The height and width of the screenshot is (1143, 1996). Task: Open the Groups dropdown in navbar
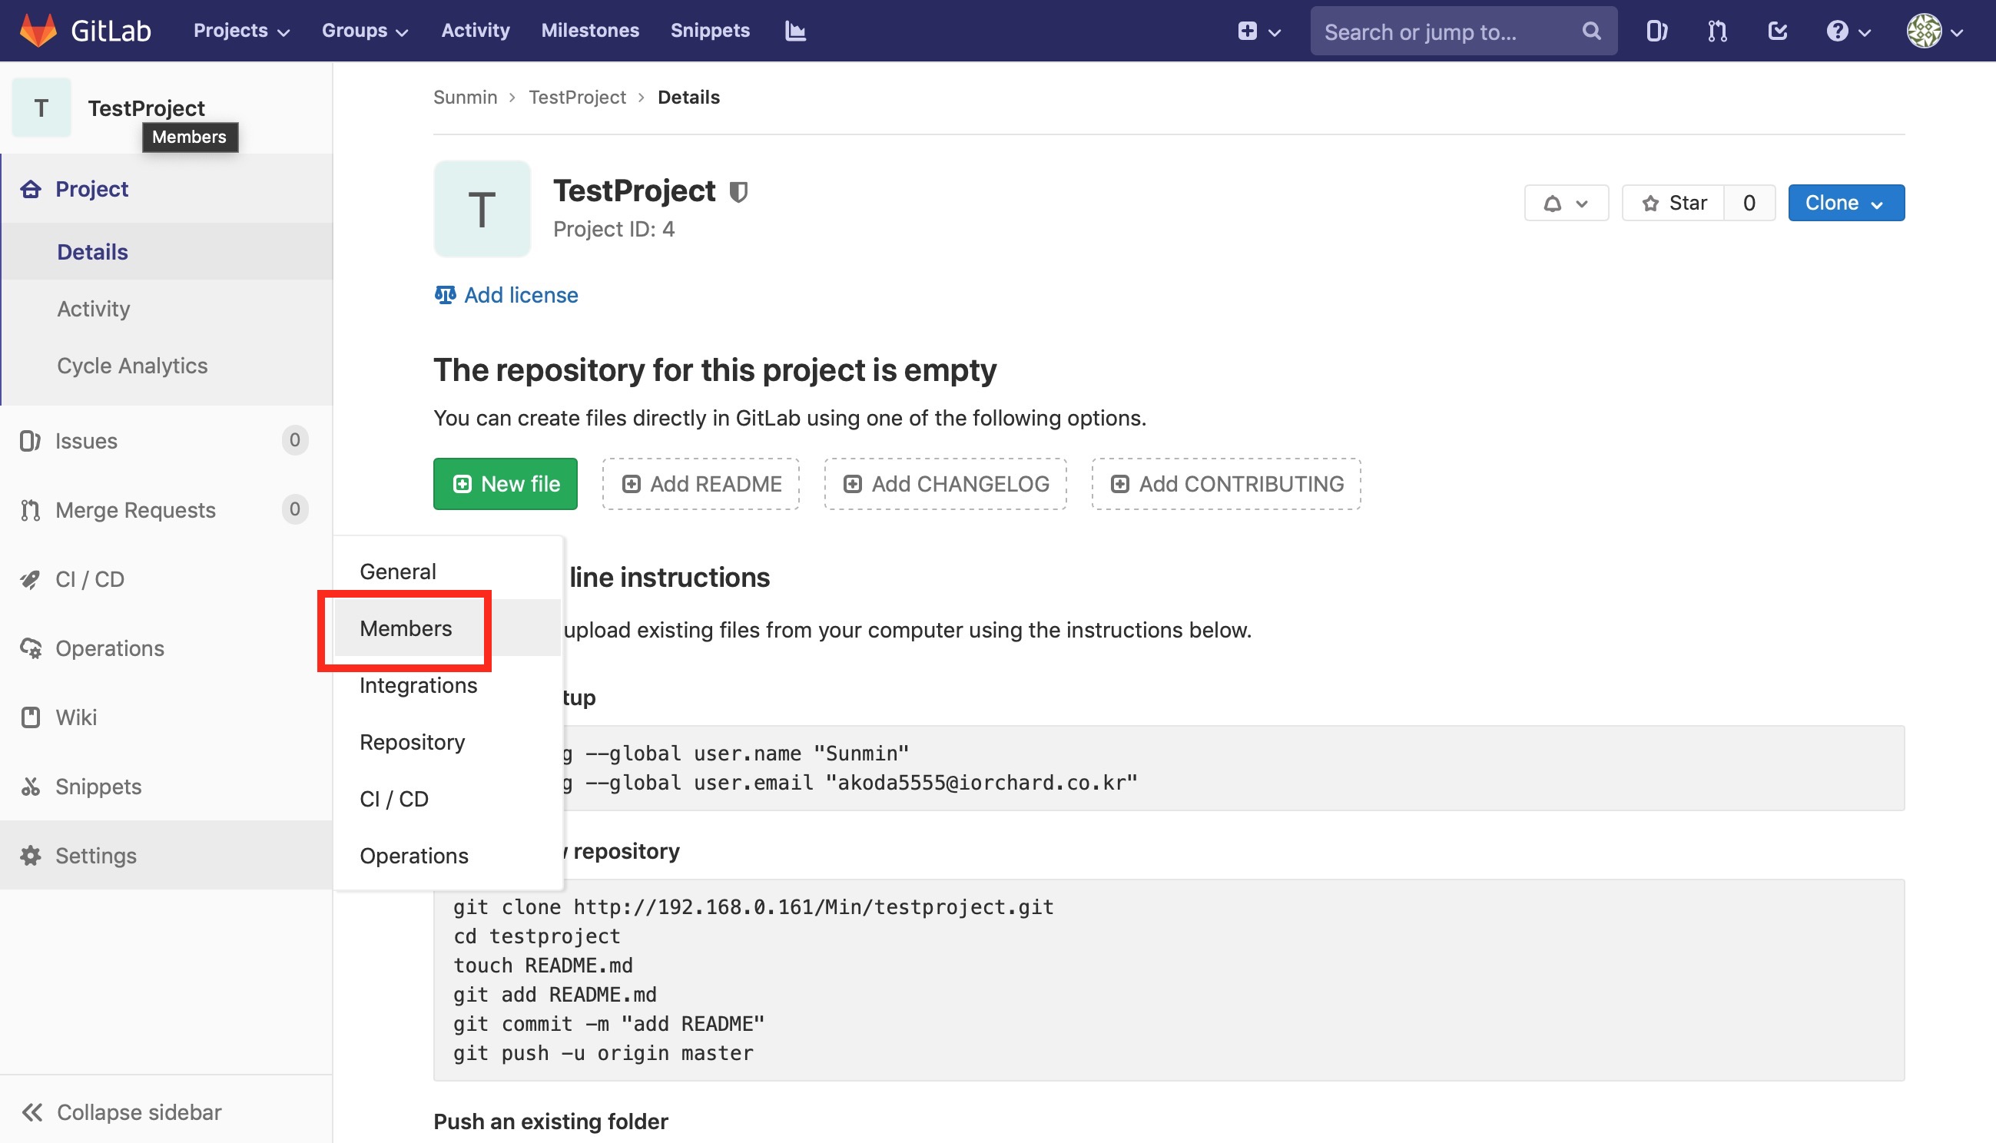coord(365,31)
